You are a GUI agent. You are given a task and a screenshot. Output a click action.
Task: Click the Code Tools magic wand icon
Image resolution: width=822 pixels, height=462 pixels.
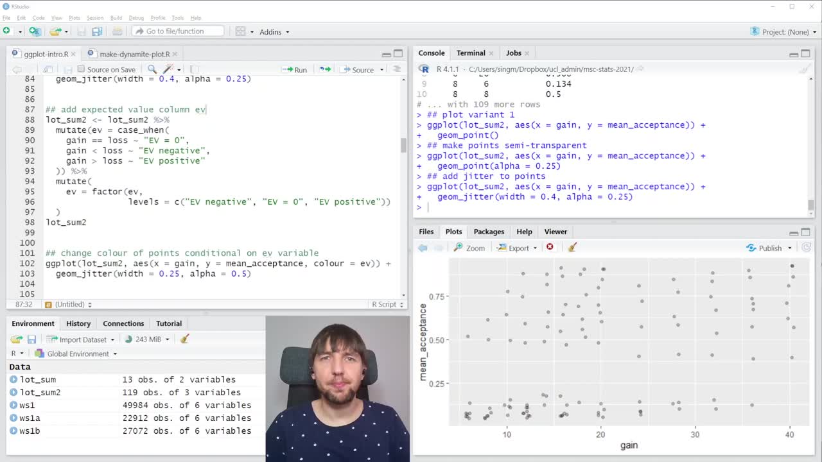click(168, 69)
